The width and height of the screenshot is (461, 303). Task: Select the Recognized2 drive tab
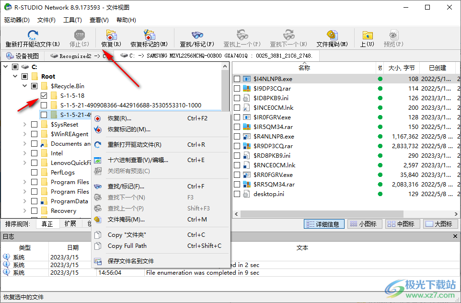coord(78,56)
